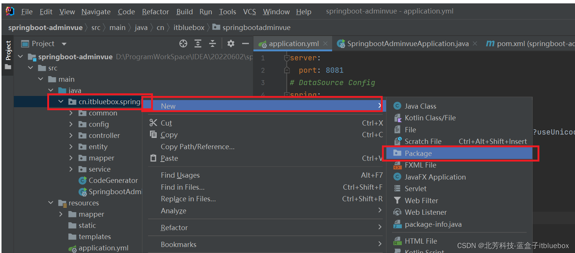Click the IntelliJ IDEA app logo icon
The image size is (575, 253).
(x=10, y=11)
